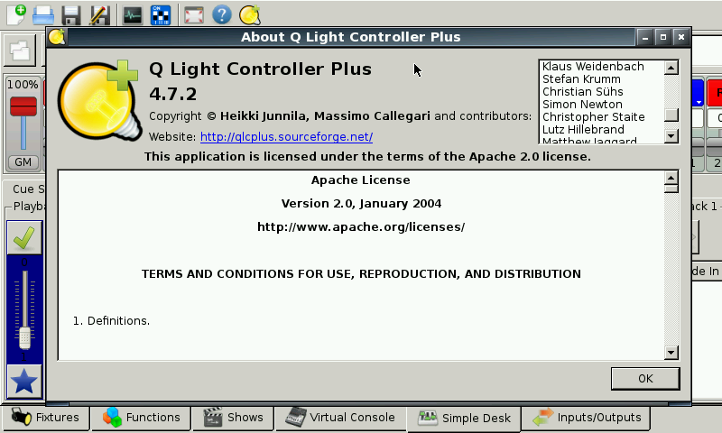
Task: Maximize the About dialog window
Action: point(663,37)
